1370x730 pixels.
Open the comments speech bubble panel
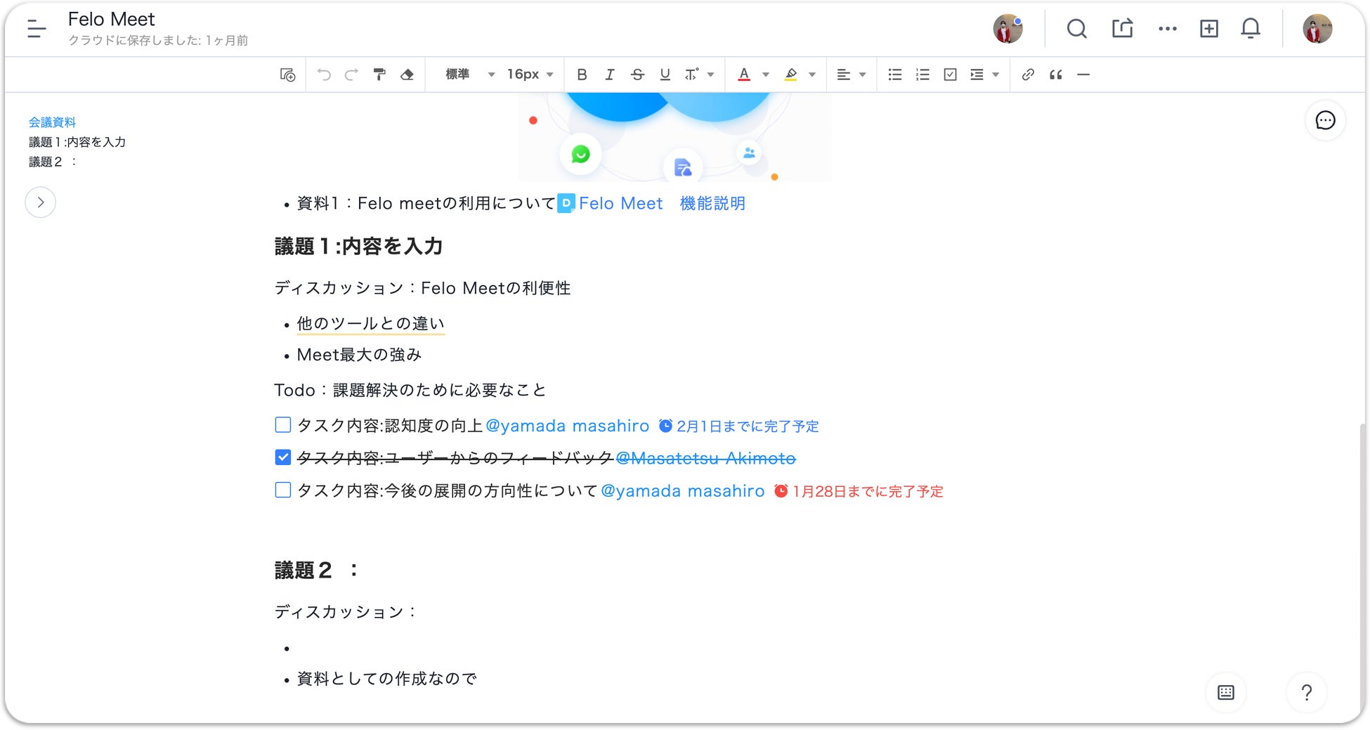click(x=1325, y=121)
